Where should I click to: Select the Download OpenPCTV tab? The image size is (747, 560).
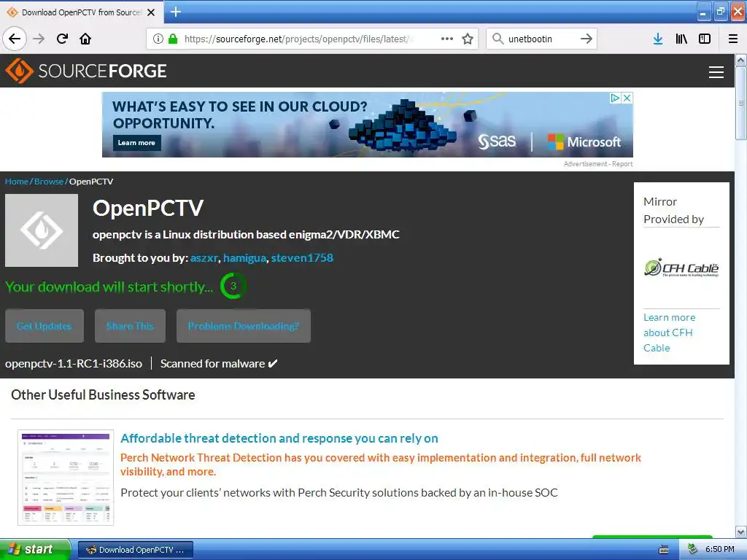coord(81,12)
